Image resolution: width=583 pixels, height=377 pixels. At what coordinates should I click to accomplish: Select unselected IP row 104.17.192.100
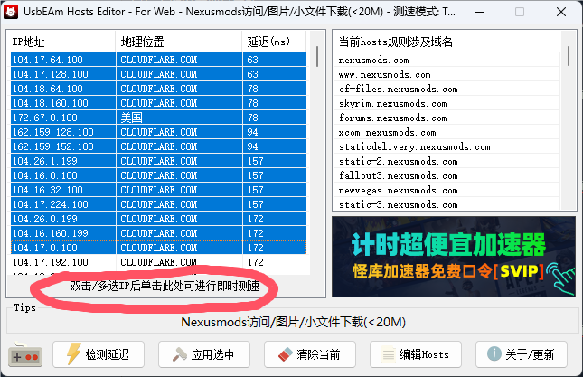tap(158, 262)
